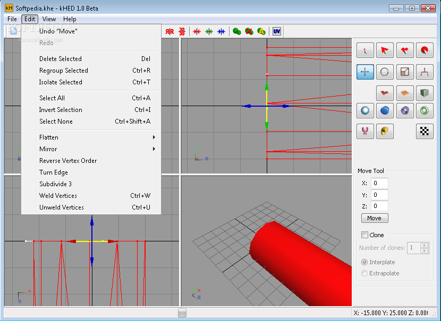This screenshot has height=321, width=441.
Task: Open the File menu
Action: 12,19
